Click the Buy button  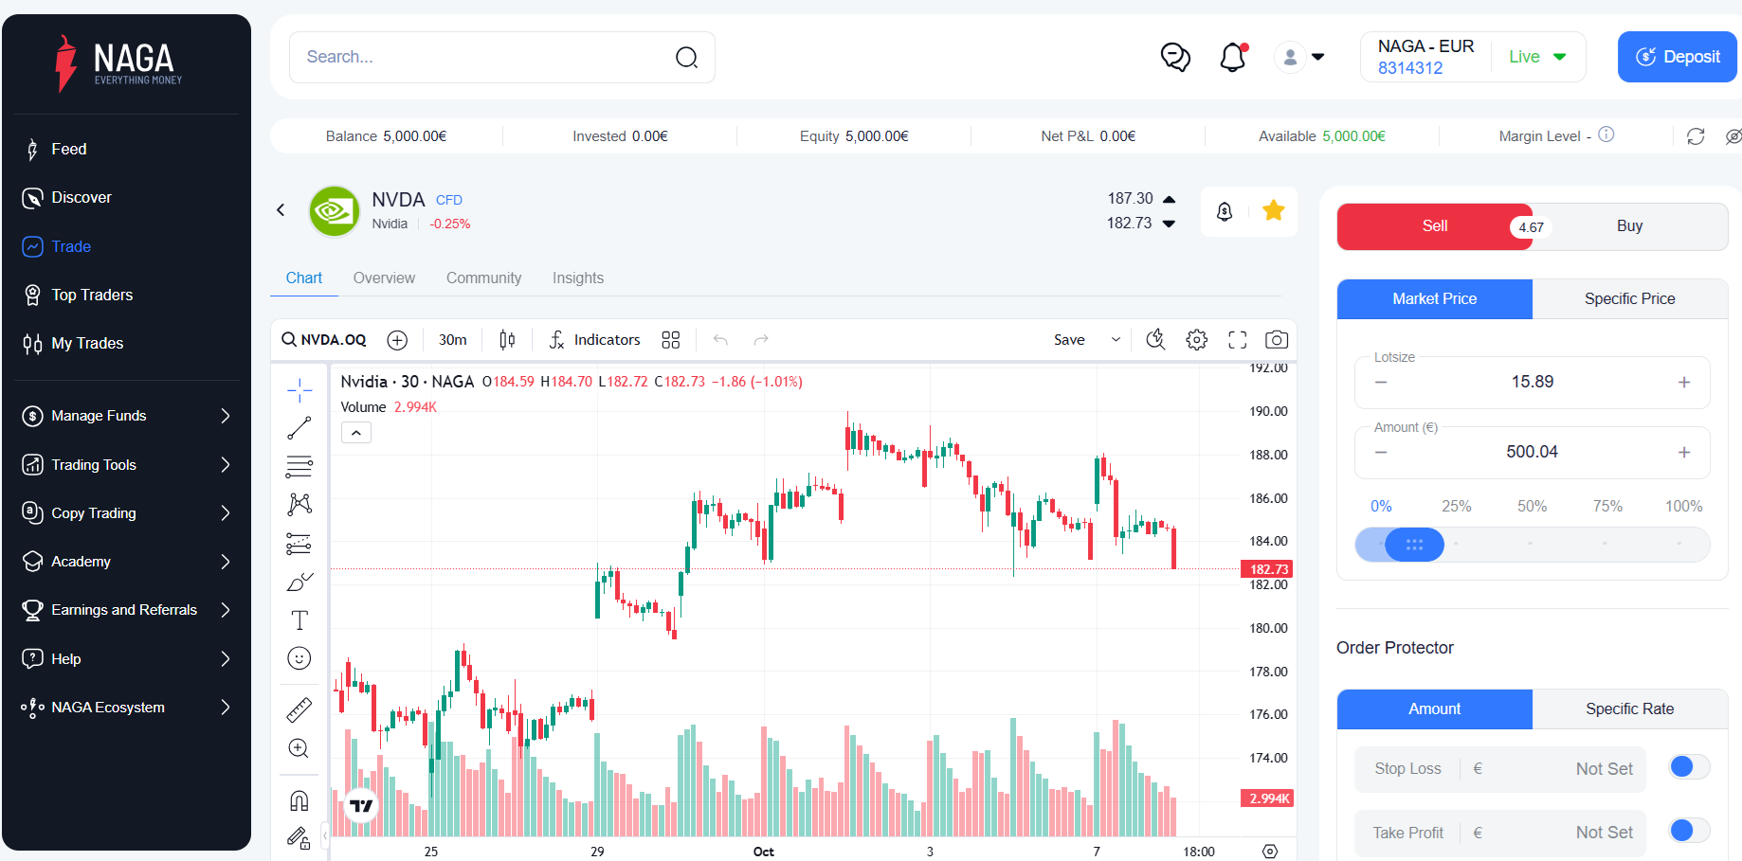[1629, 226]
